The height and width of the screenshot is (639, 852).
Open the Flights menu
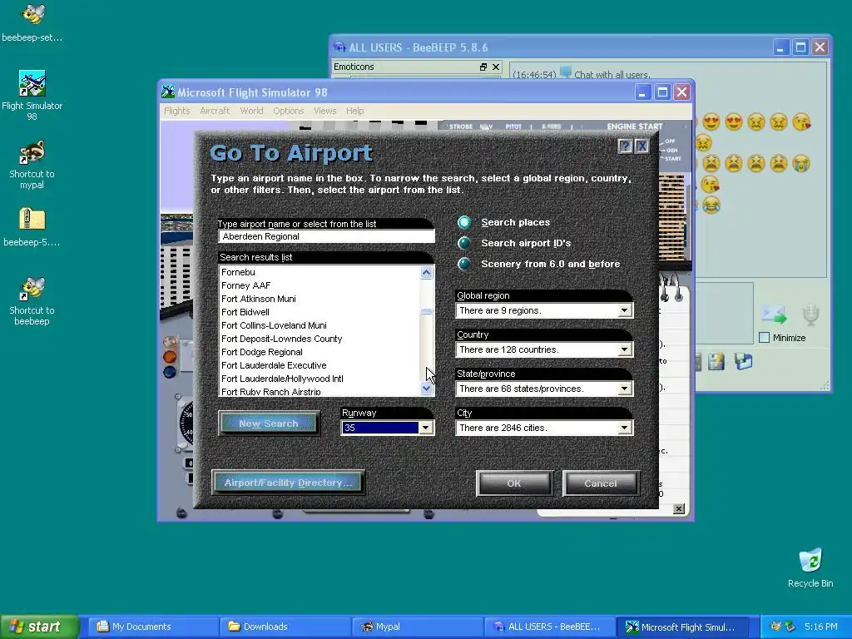tap(176, 111)
